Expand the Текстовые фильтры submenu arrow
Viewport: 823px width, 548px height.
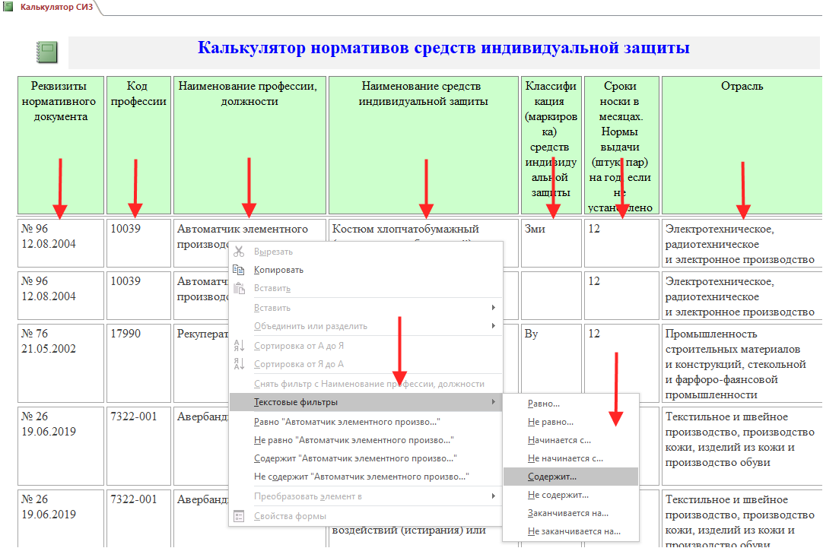pos(494,402)
